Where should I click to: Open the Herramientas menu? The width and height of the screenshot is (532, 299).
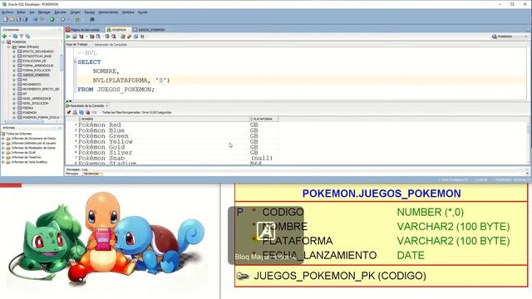(108, 12)
